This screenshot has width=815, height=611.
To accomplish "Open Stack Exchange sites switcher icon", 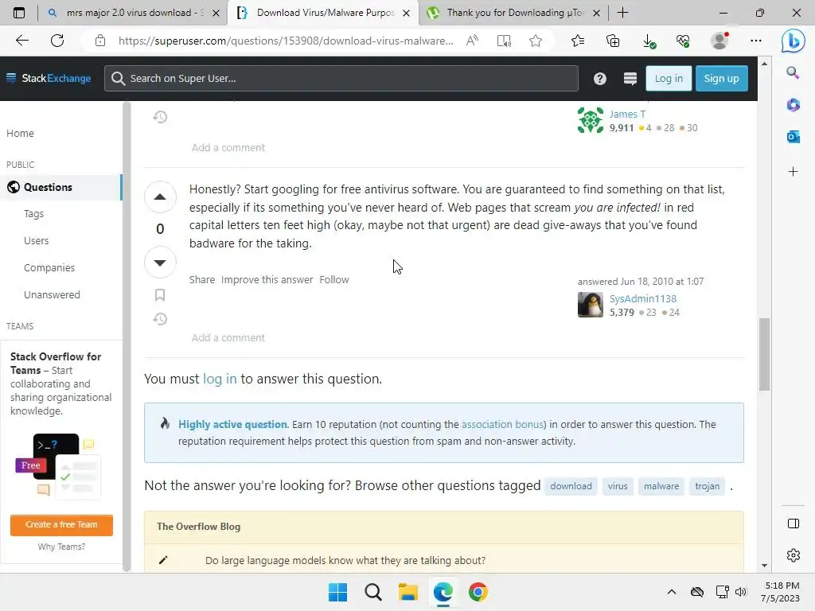I will 630,79.
